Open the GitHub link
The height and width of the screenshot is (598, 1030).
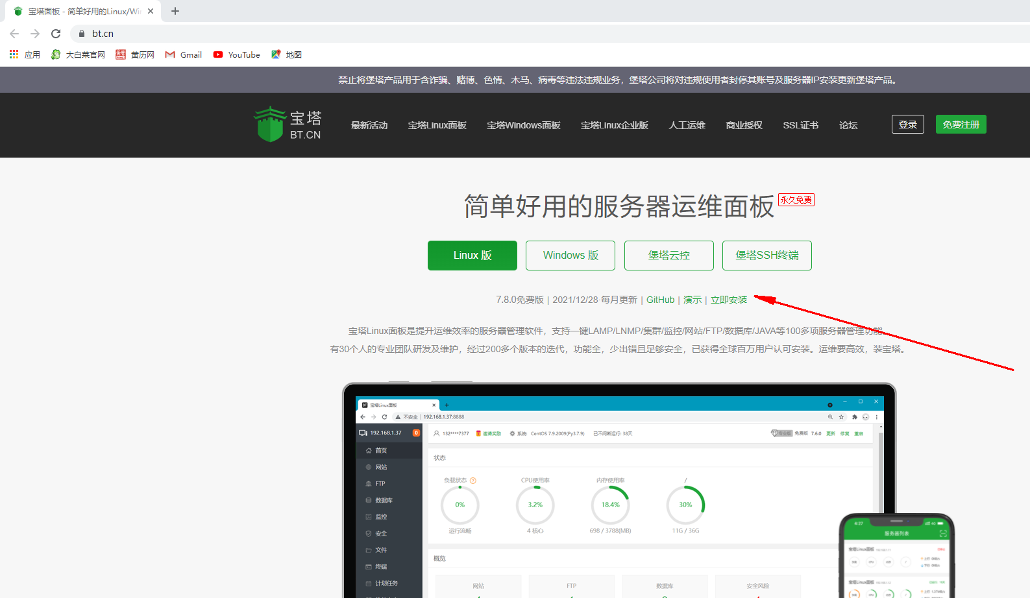click(661, 300)
